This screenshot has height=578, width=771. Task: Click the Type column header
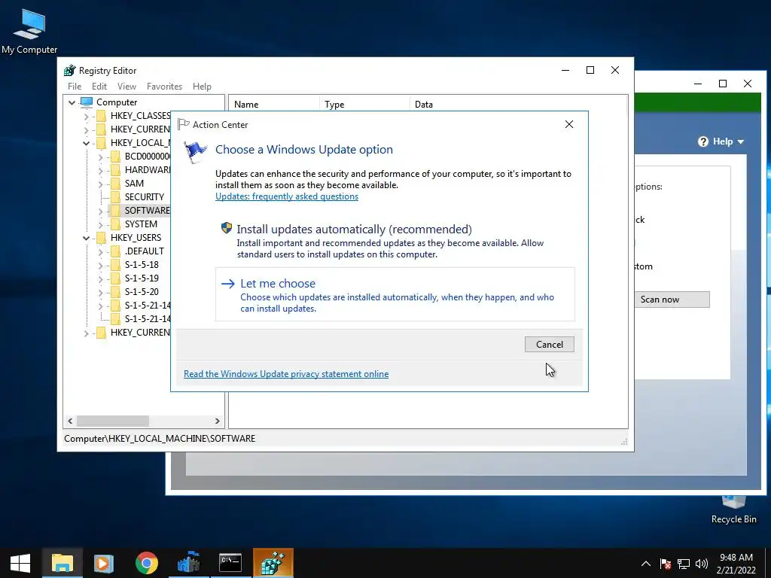pyautogui.click(x=364, y=104)
